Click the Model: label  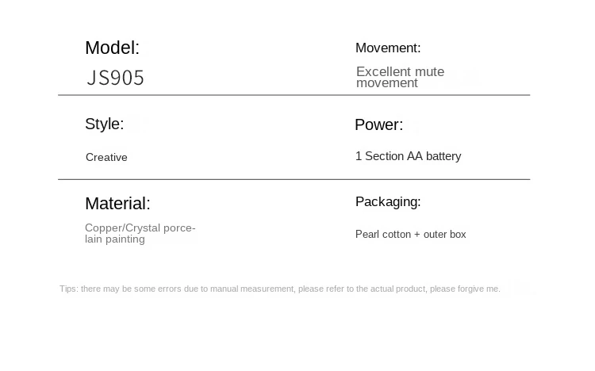(113, 48)
